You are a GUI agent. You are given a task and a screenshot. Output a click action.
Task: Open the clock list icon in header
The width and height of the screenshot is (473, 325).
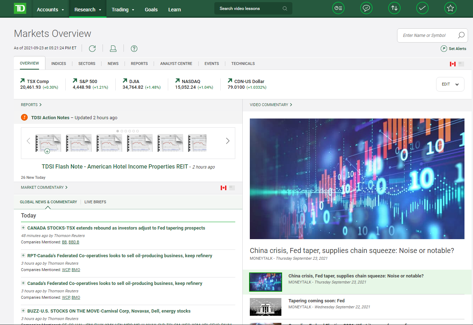pos(338,8)
